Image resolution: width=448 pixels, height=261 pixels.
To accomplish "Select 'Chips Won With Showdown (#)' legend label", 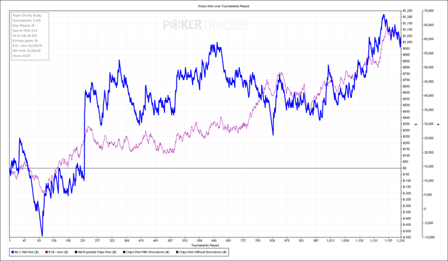I will coord(148,252).
